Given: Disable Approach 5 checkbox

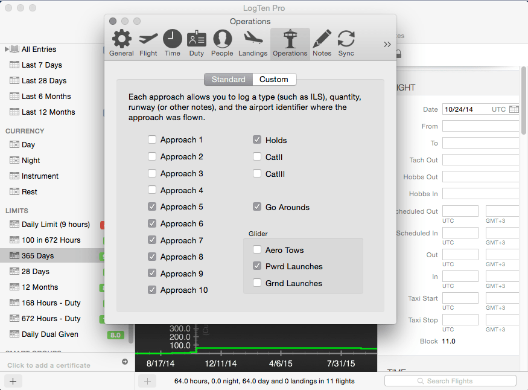Looking at the screenshot, I should pyautogui.click(x=152, y=206).
